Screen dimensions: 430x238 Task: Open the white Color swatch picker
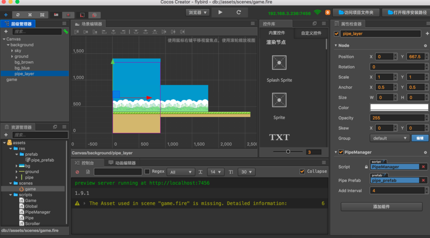tap(399, 108)
